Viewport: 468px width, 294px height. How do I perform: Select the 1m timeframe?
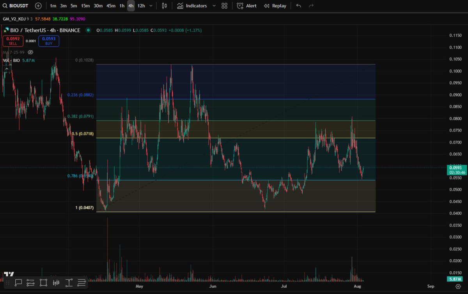53,6
